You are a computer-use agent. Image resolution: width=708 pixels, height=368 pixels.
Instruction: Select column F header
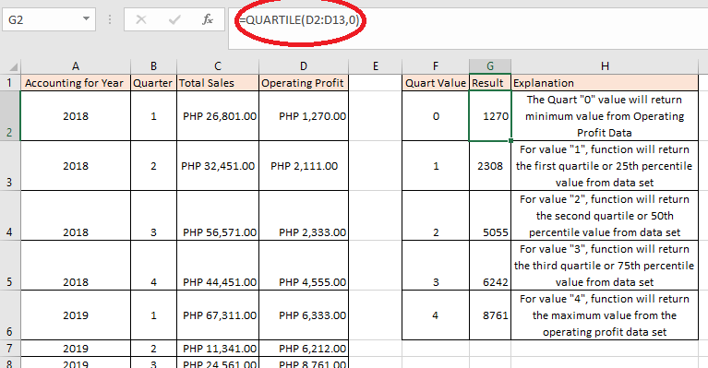click(x=436, y=66)
